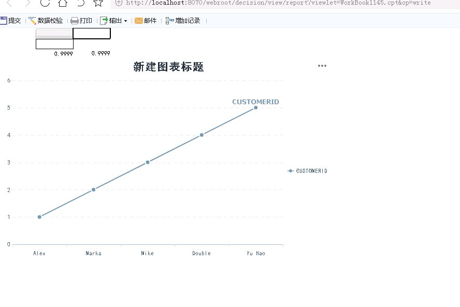Click the grey shaded input cell
This screenshot has width=460, height=307.
tap(54, 34)
